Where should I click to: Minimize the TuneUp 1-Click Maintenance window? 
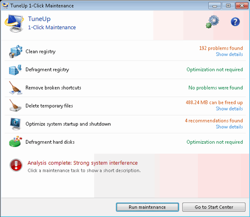click(215, 6)
